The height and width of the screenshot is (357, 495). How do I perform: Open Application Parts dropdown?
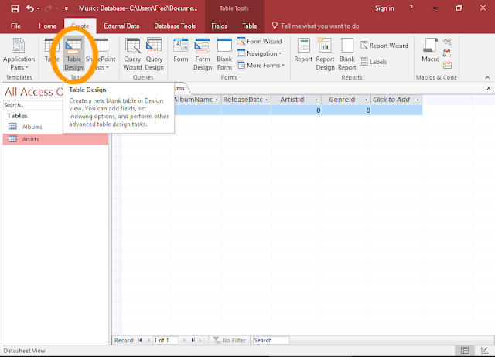(19, 54)
